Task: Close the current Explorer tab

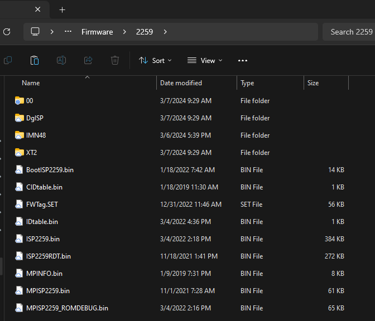Action: point(37,10)
